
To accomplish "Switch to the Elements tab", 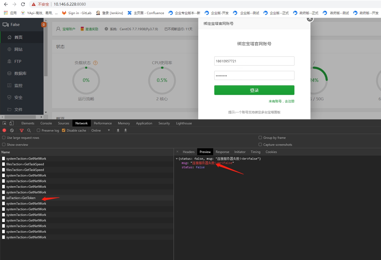I will [x=28, y=123].
